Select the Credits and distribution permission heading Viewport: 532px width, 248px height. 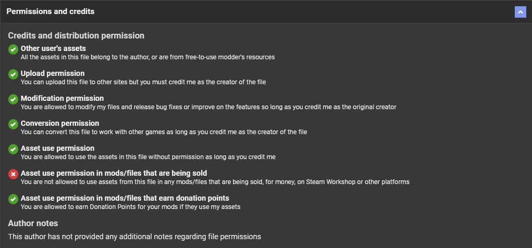(76, 36)
